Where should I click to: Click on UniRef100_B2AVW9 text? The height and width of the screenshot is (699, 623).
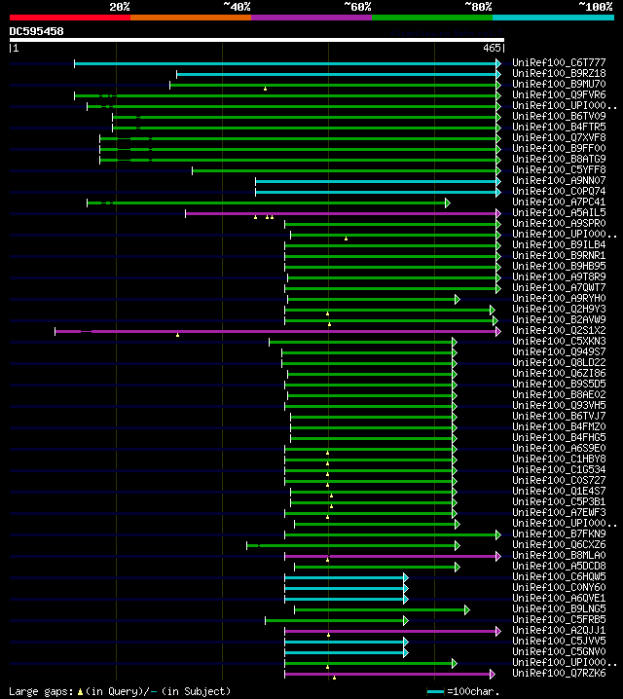tap(559, 319)
